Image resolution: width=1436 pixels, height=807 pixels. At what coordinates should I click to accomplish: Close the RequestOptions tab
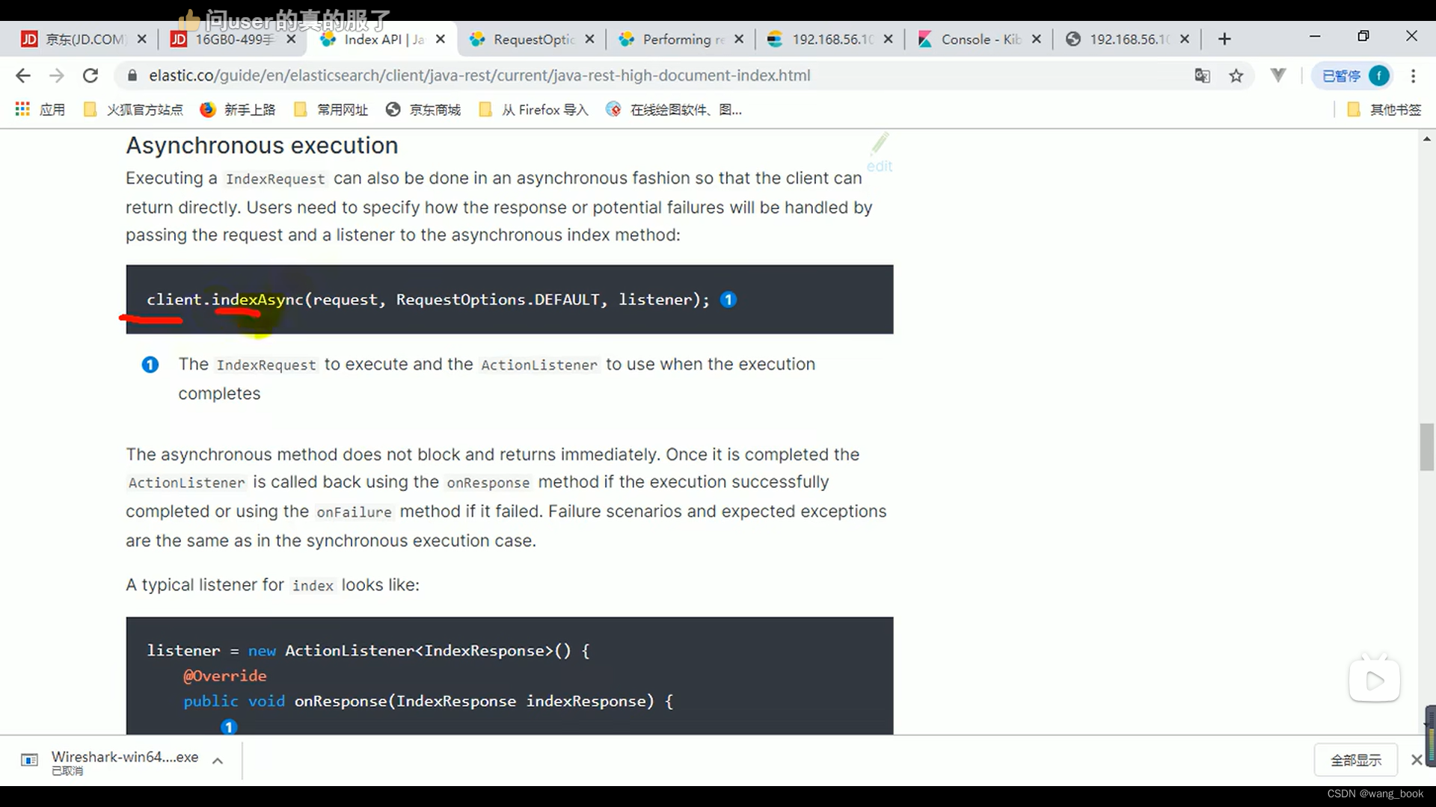(x=590, y=39)
